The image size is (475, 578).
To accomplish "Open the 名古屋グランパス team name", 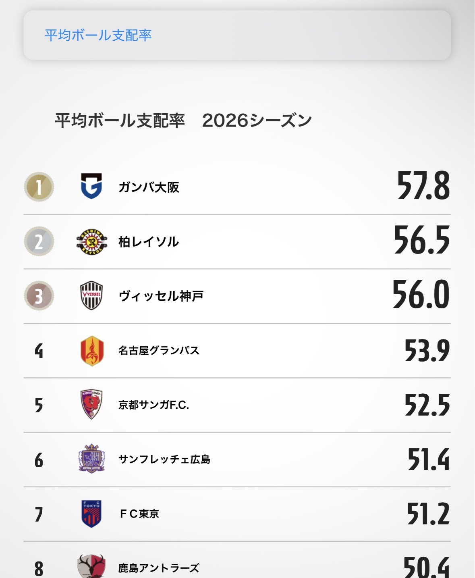I will click(159, 351).
